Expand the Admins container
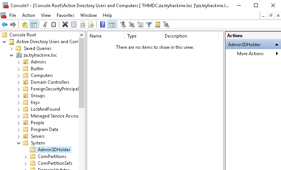281x170 pixels. pyautogui.click(x=18, y=62)
